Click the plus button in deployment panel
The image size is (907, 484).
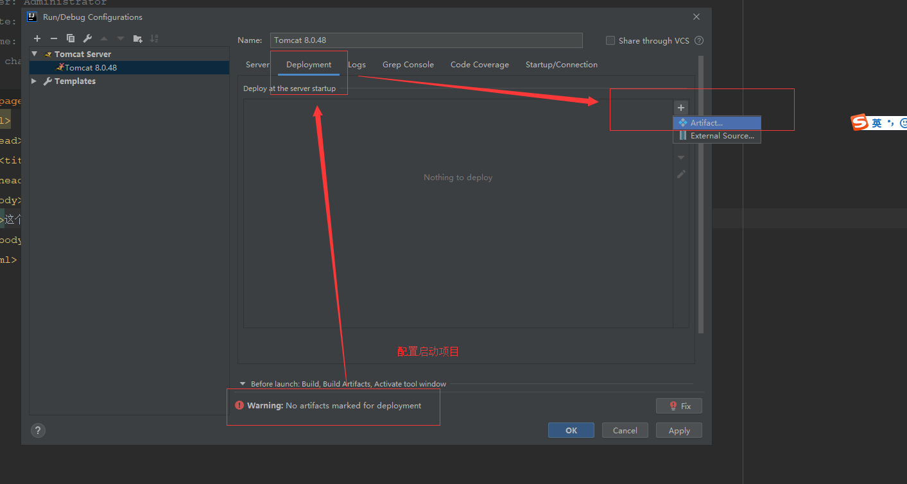point(681,107)
